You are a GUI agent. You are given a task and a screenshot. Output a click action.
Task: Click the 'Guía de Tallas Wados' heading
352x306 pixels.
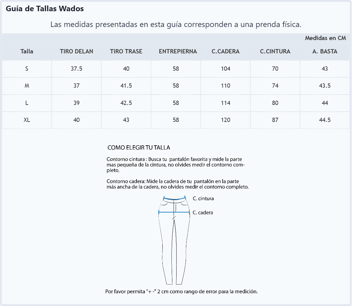pyautogui.click(x=45, y=8)
